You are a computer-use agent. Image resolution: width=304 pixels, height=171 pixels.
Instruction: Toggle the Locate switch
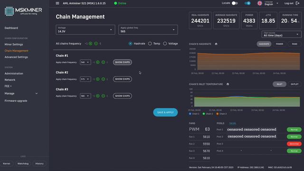pos(235,3)
